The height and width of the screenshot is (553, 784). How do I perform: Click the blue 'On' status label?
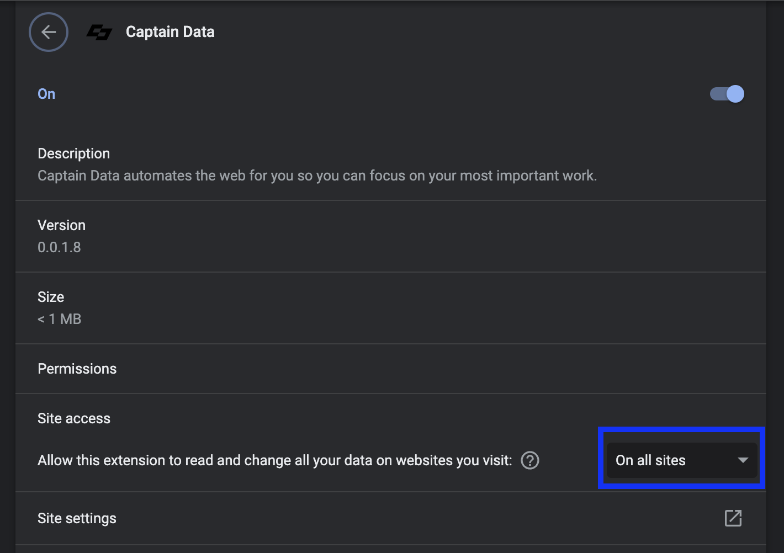point(46,94)
